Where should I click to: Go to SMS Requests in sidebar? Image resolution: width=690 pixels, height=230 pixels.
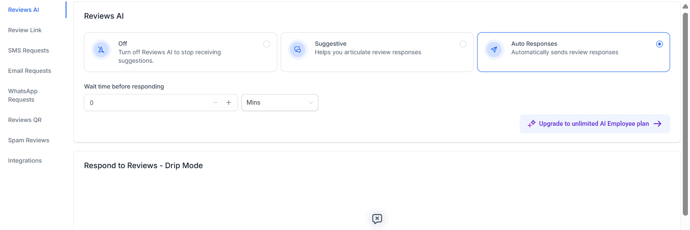click(x=28, y=50)
